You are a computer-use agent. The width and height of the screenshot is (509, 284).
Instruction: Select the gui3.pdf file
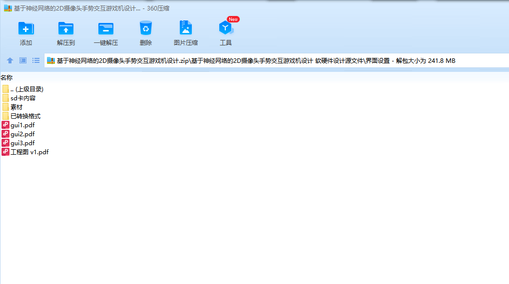click(18, 143)
